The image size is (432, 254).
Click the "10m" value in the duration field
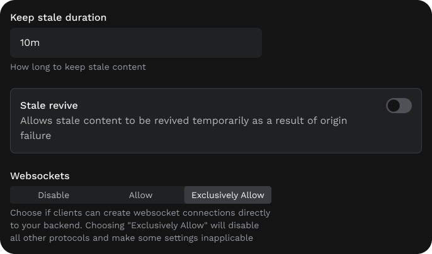30,43
